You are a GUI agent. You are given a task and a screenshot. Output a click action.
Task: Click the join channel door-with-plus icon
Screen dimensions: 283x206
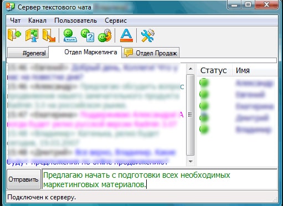coord(14,35)
